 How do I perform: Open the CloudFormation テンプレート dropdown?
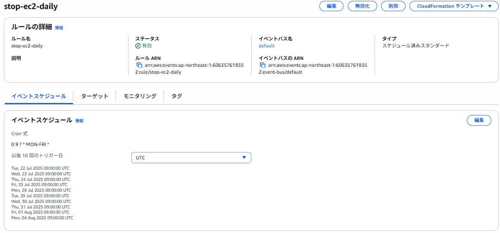pyautogui.click(x=453, y=6)
